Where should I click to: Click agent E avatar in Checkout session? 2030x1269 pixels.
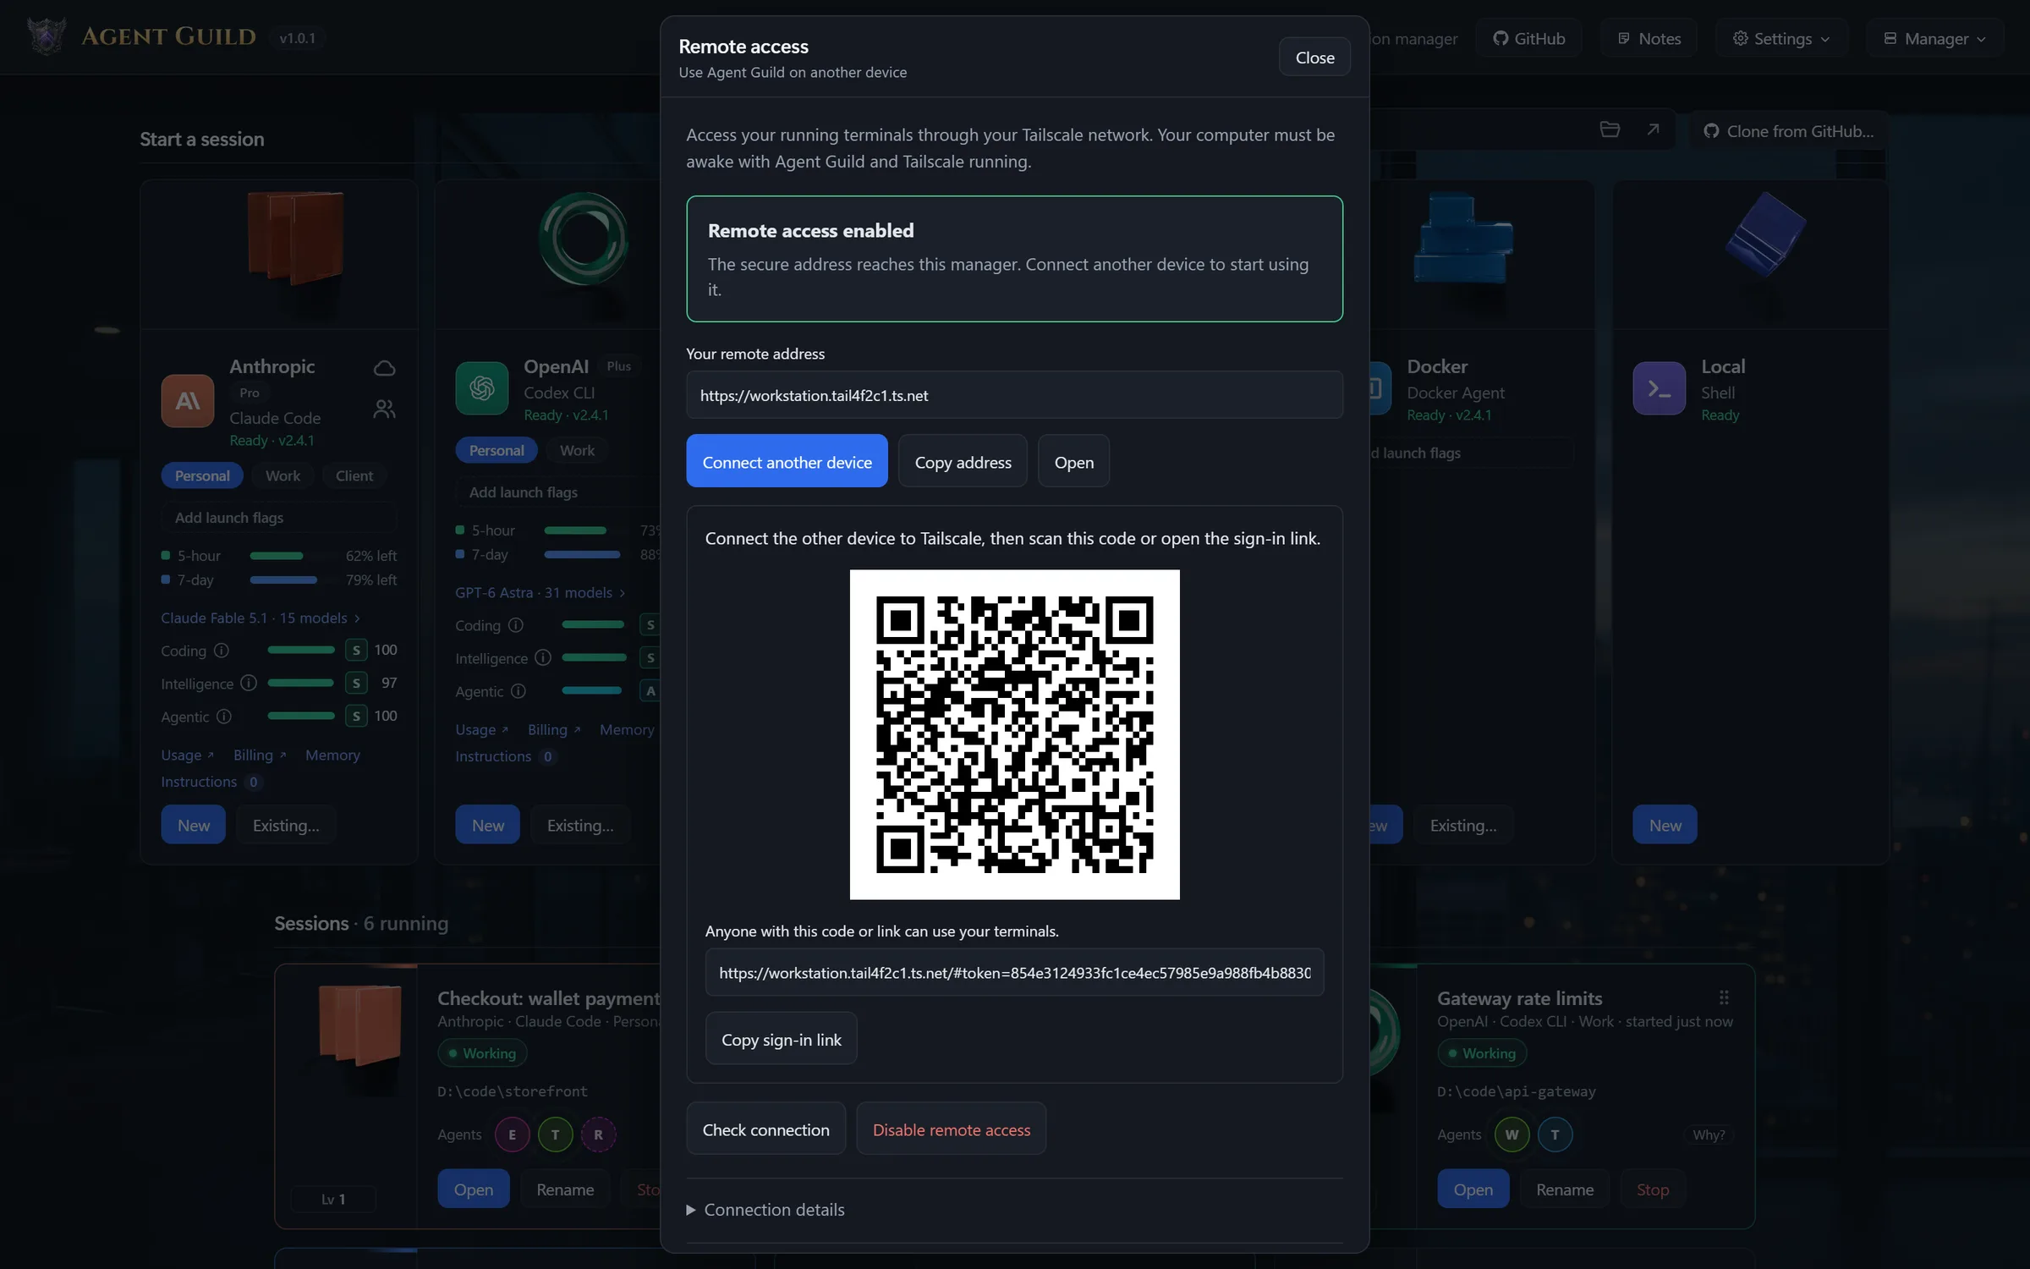pyautogui.click(x=512, y=1134)
